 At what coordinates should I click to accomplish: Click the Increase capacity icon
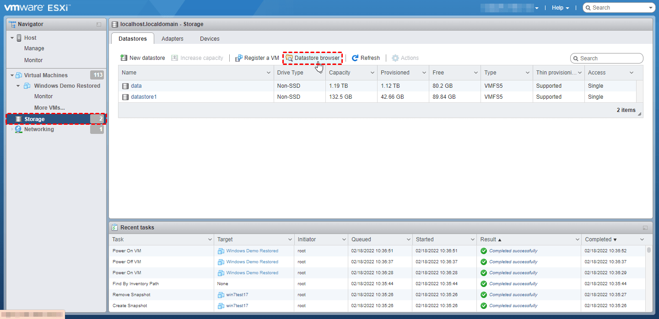[x=174, y=58]
